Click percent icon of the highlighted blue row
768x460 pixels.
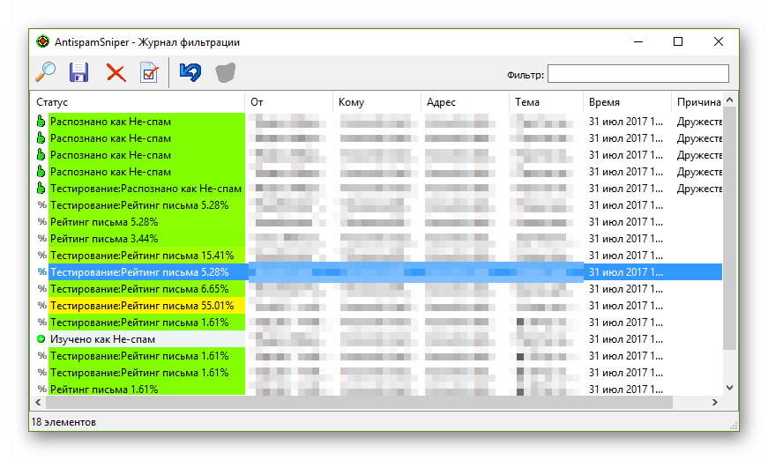tap(42, 271)
